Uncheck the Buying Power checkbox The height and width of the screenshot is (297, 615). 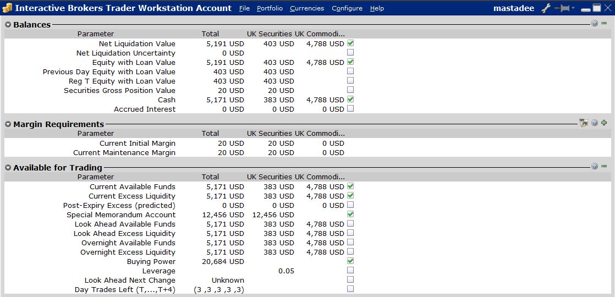350,261
